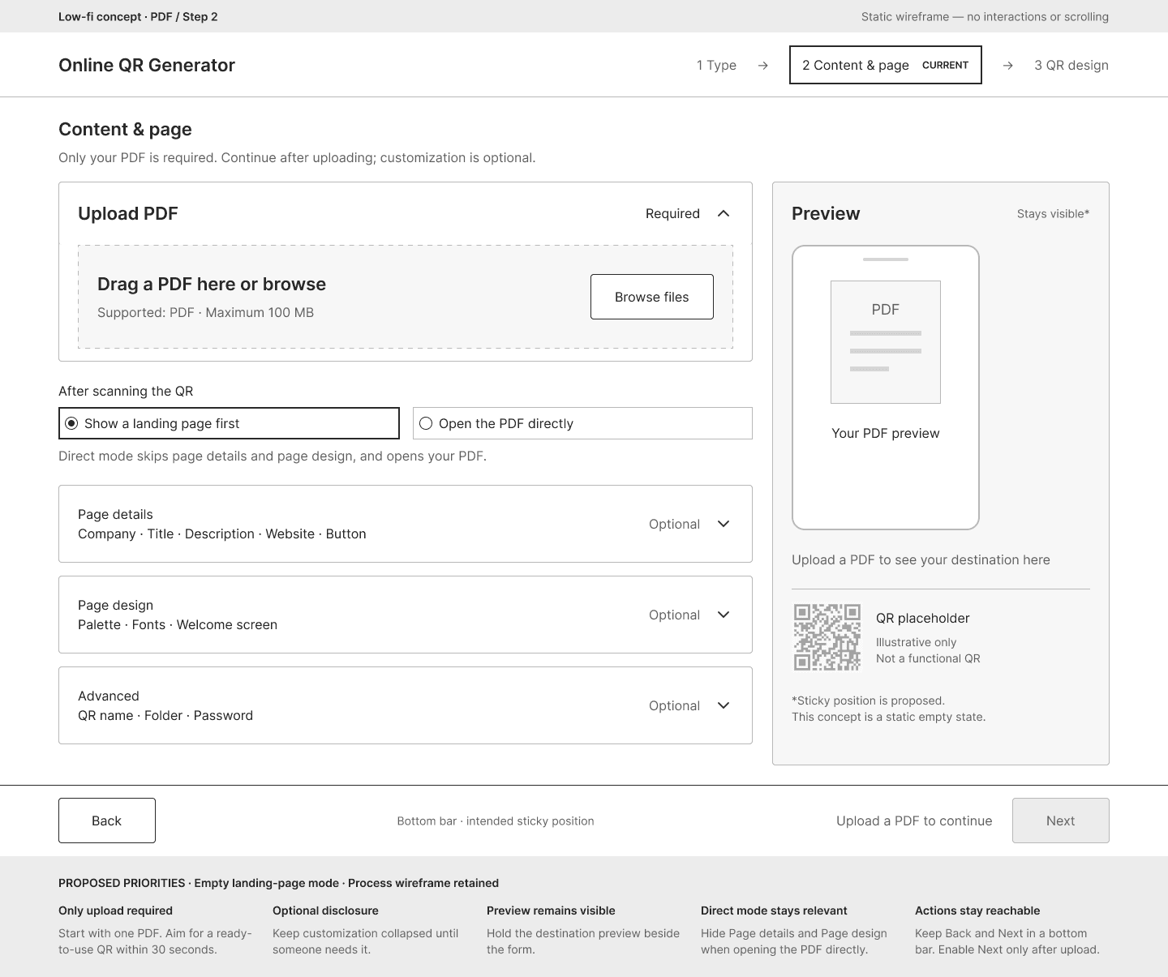The height and width of the screenshot is (977, 1168).
Task: Click the 'Actions stay reachable' heading
Action: [x=977, y=911]
